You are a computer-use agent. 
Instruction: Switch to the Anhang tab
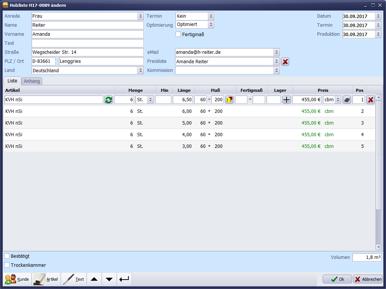[x=32, y=81]
